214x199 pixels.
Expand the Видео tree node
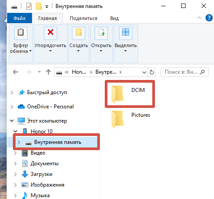point(15,153)
